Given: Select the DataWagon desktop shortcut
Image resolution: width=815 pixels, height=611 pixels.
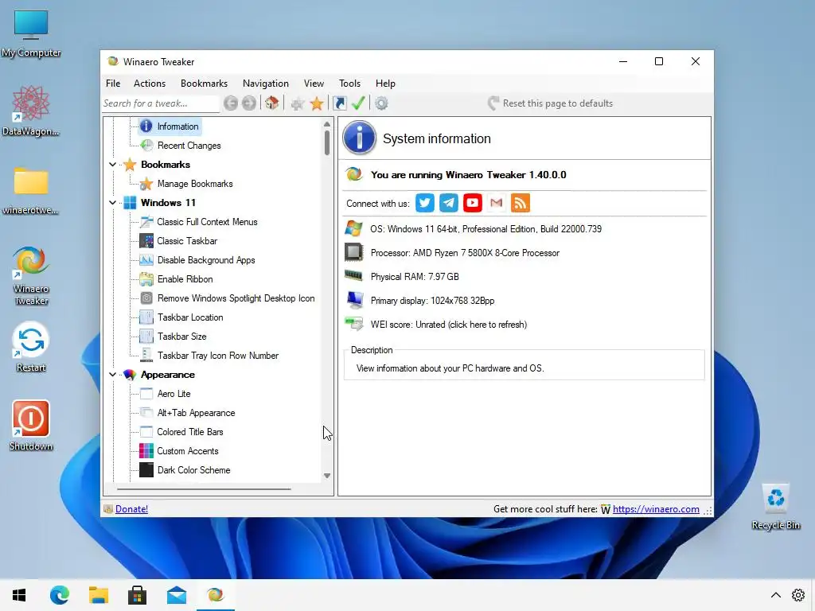Looking at the screenshot, I should point(31,111).
